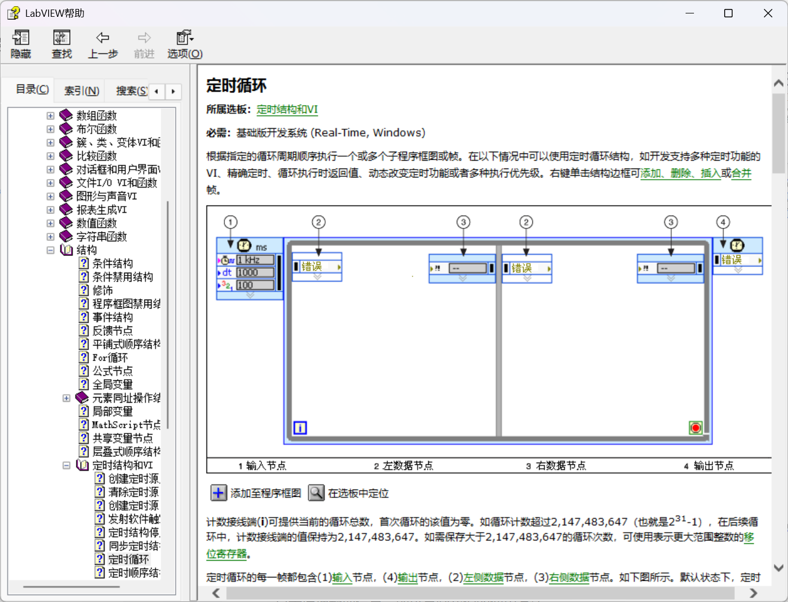Click the LabVIEW help window title icon

tap(13, 13)
